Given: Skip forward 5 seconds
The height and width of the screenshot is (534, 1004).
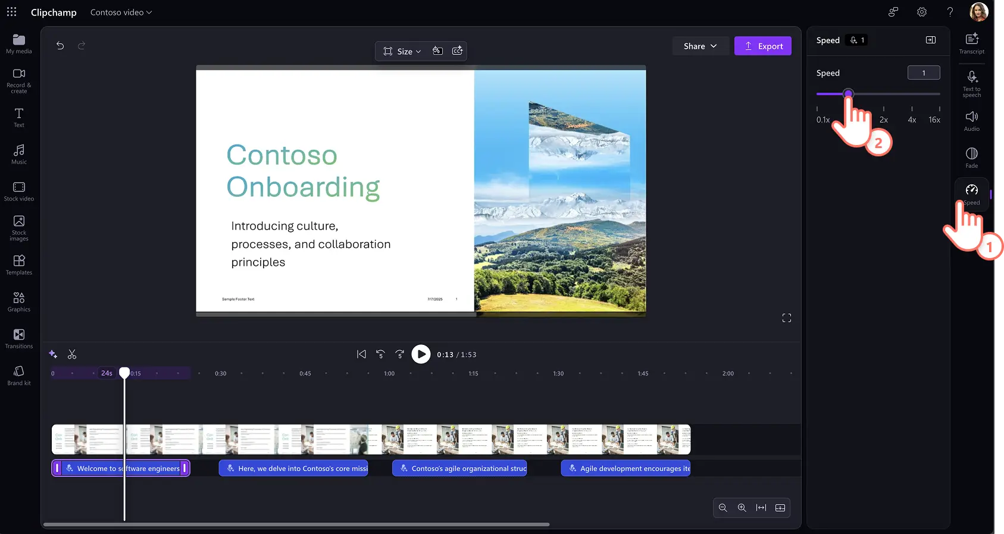Looking at the screenshot, I should click(400, 354).
